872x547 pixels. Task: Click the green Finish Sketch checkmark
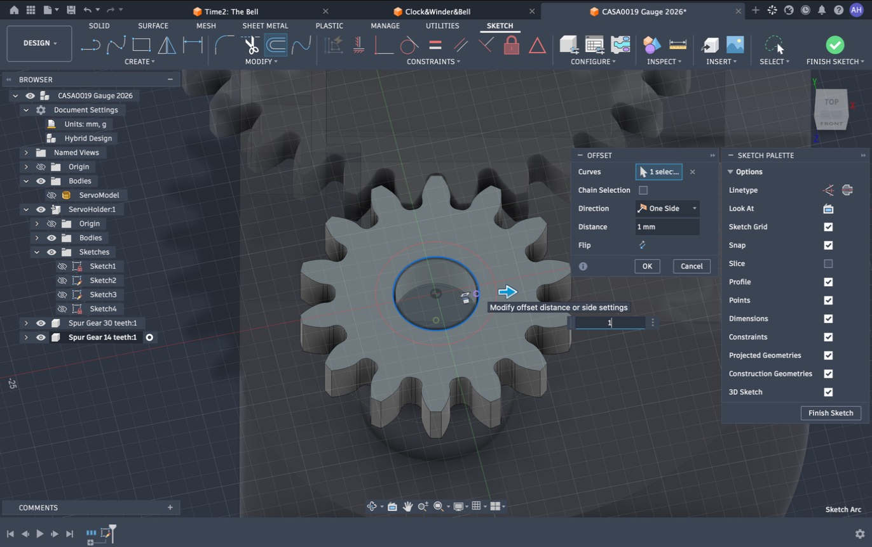pos(835,44)
